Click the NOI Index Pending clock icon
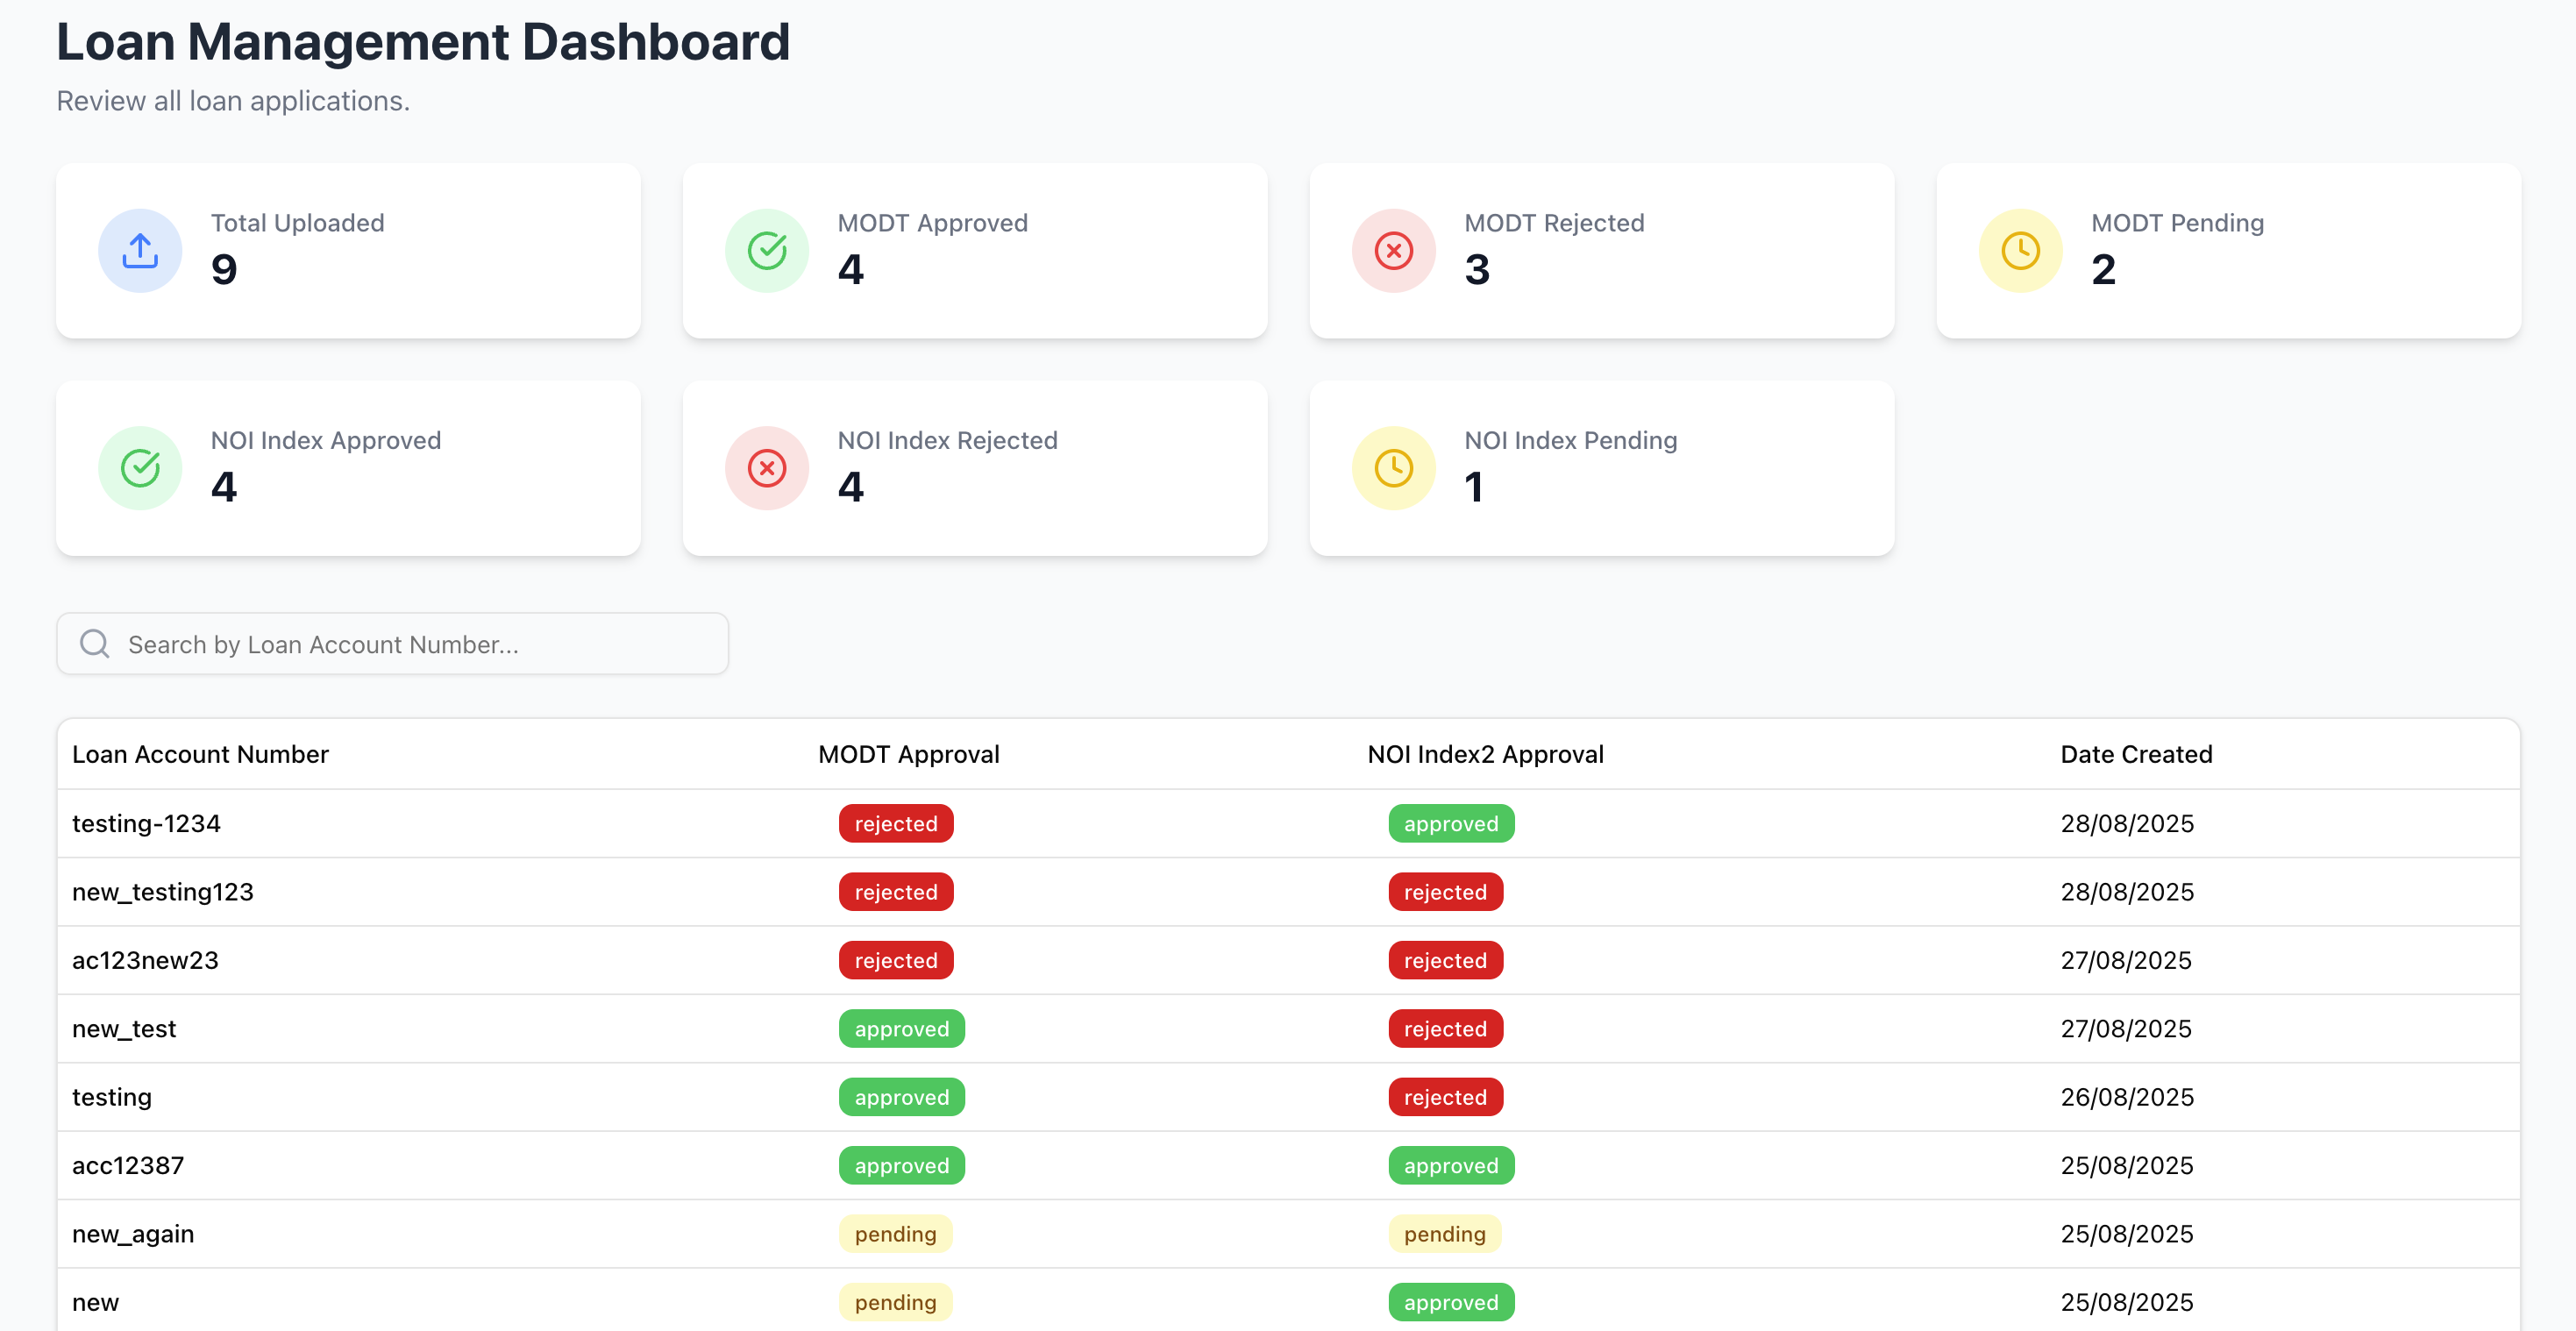Viewport: 2576px width, 1331px height. pos(1393,468)
